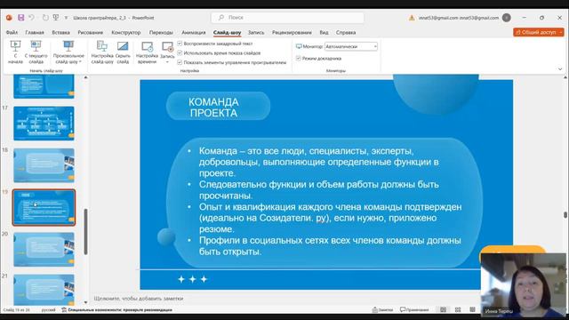569x320 pixels.
Task: Open Настройка времени rehearse timings
Action: [x=147, y=52]
